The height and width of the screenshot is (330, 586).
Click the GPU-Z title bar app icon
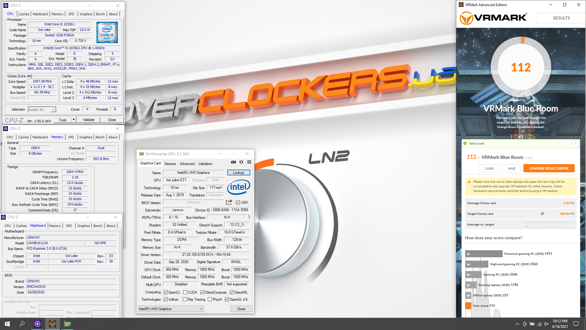tap(141, 154)
